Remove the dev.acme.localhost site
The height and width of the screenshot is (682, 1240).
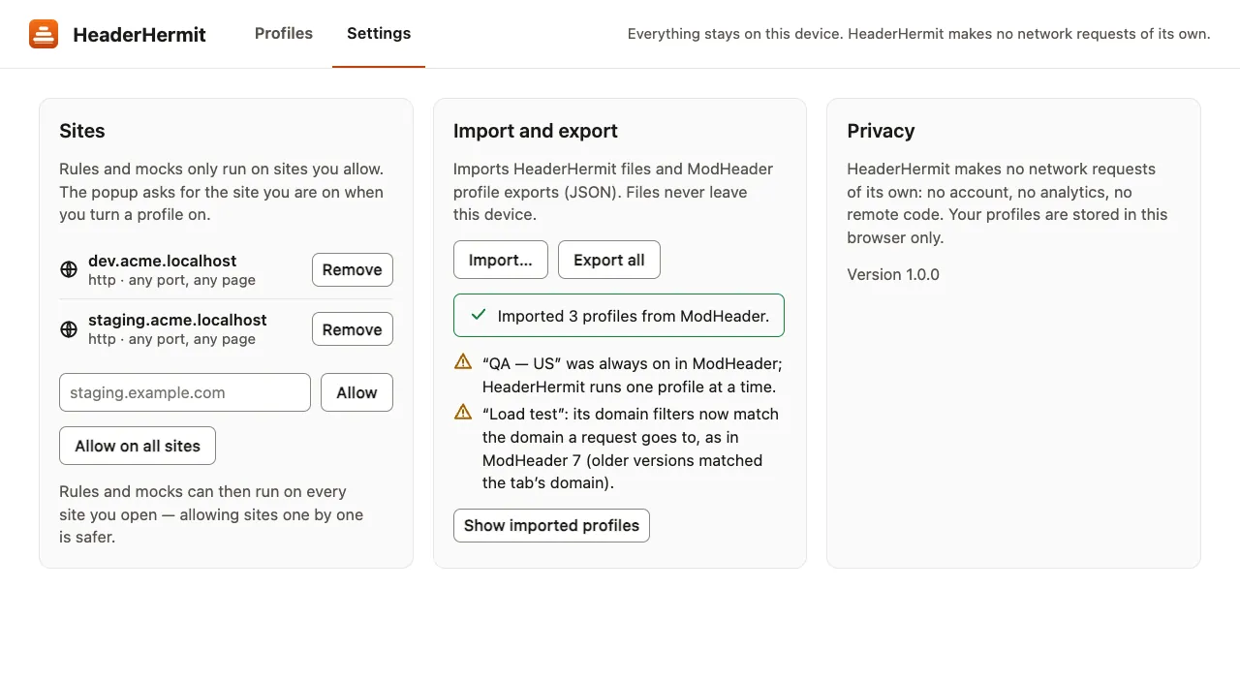[353, 269]
